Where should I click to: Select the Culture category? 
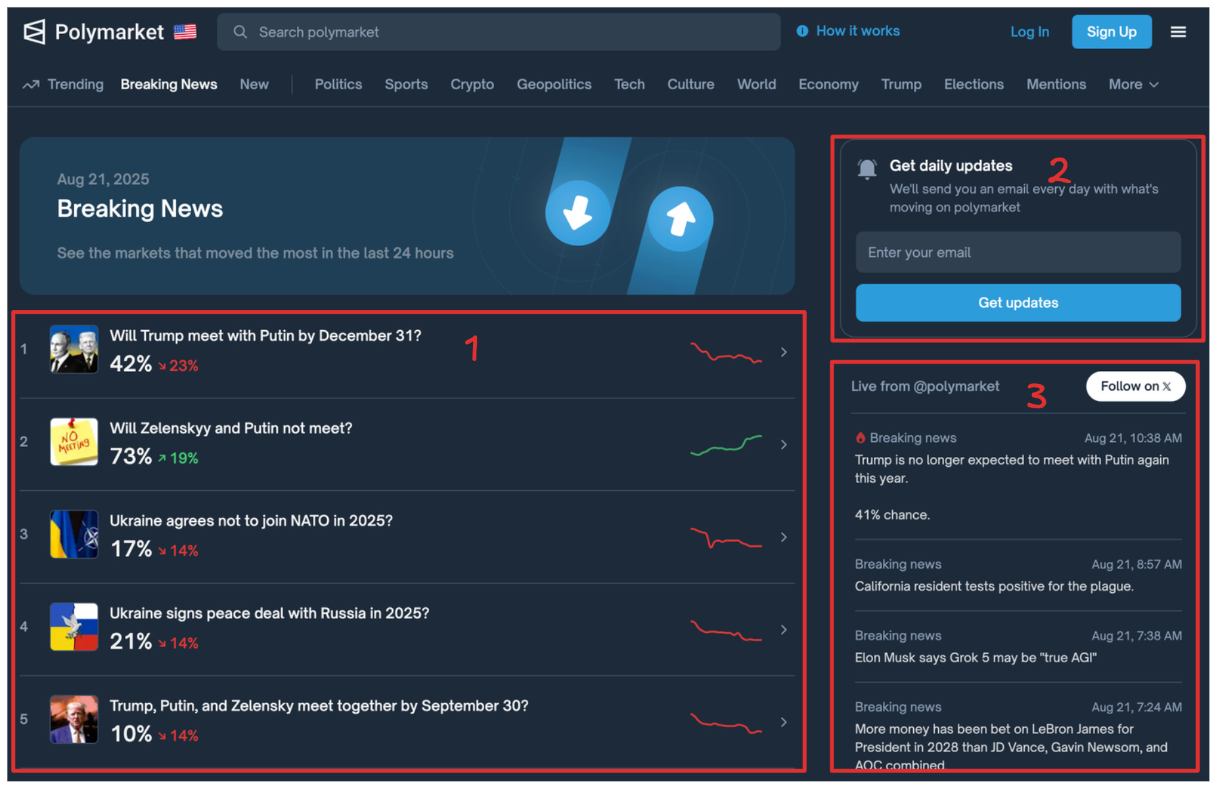coord(690,85)
